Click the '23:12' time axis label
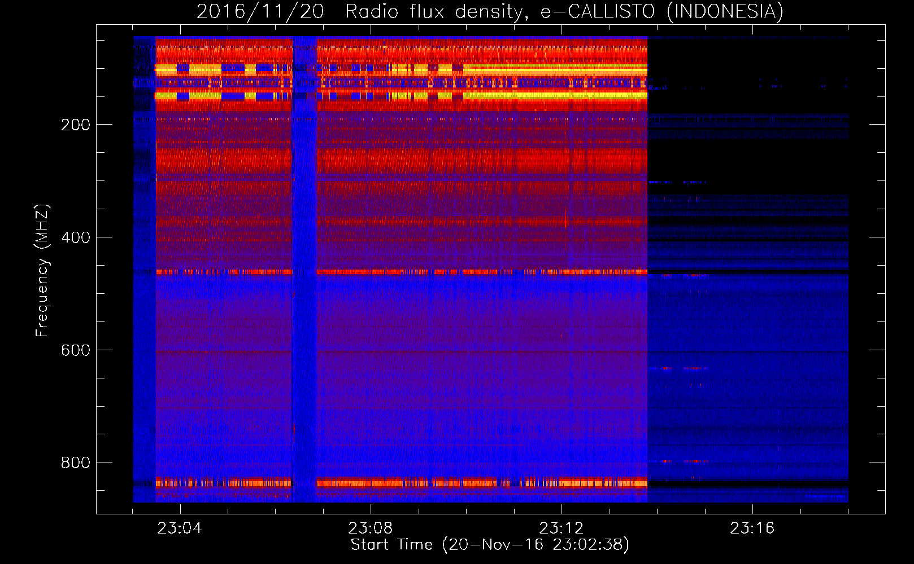 tap(562, 528)
